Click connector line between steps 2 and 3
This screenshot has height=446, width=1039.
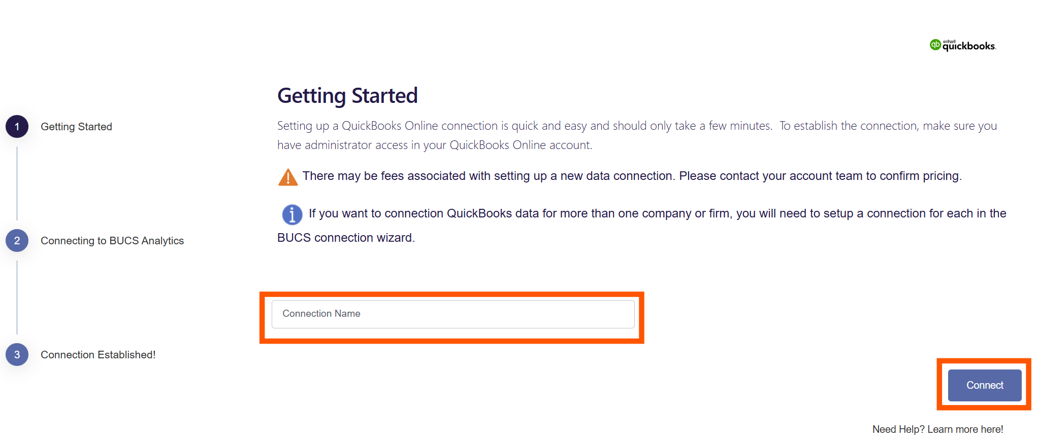coord(17,298)
